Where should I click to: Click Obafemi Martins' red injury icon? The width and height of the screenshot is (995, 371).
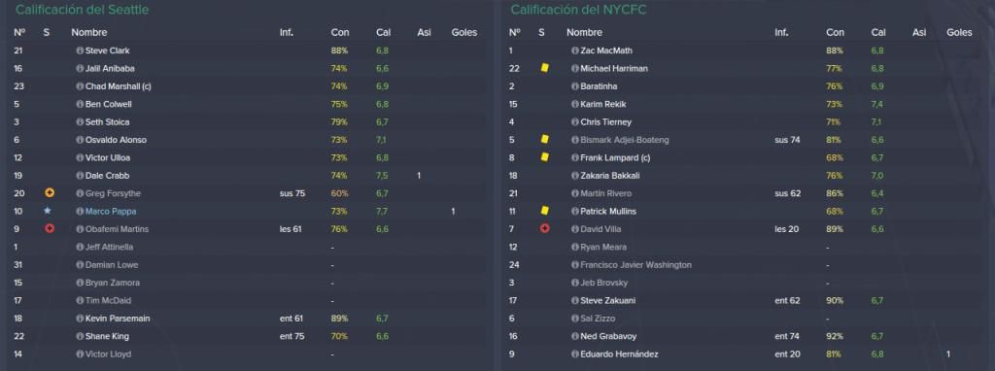click(49, 228)
